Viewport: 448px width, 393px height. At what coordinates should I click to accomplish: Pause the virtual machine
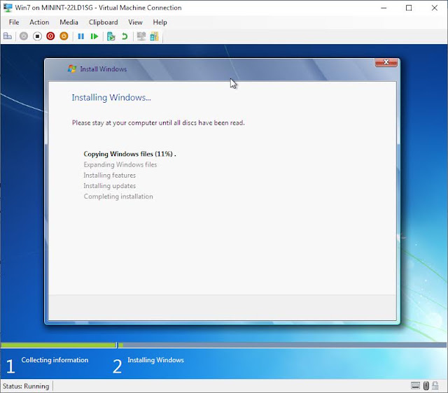tap(81, 36)
